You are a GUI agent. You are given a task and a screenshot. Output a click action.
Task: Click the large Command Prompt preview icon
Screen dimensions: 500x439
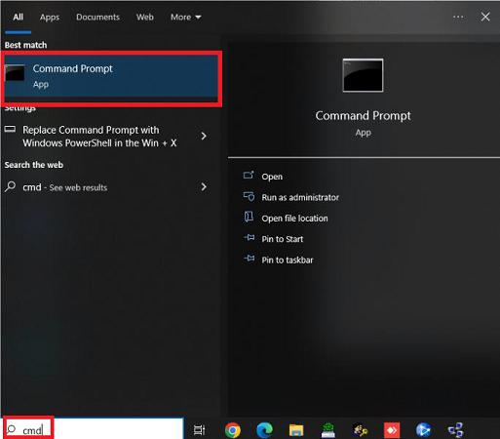coord(363,75)
